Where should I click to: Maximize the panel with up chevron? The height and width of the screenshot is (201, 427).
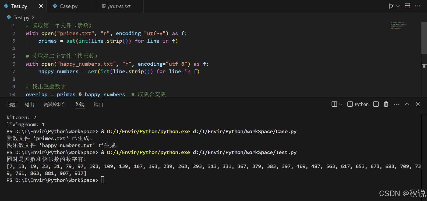(407, 104)
